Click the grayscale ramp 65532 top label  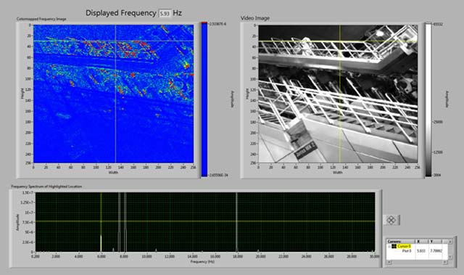tap(438, 24)
